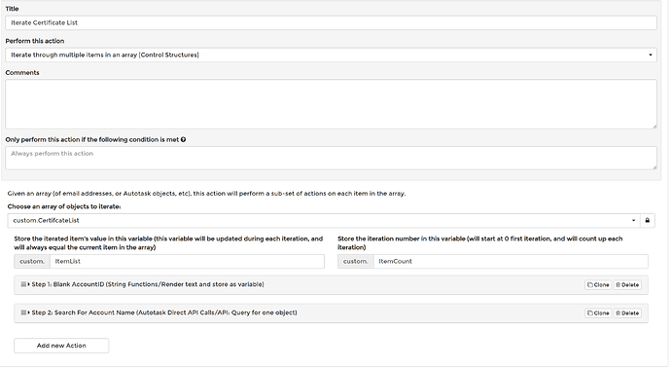The height and width of the screenshot is (368, 671).
Task: Click the condition help question mark icon
Action: pyautogui.click(x=183, y=139)
